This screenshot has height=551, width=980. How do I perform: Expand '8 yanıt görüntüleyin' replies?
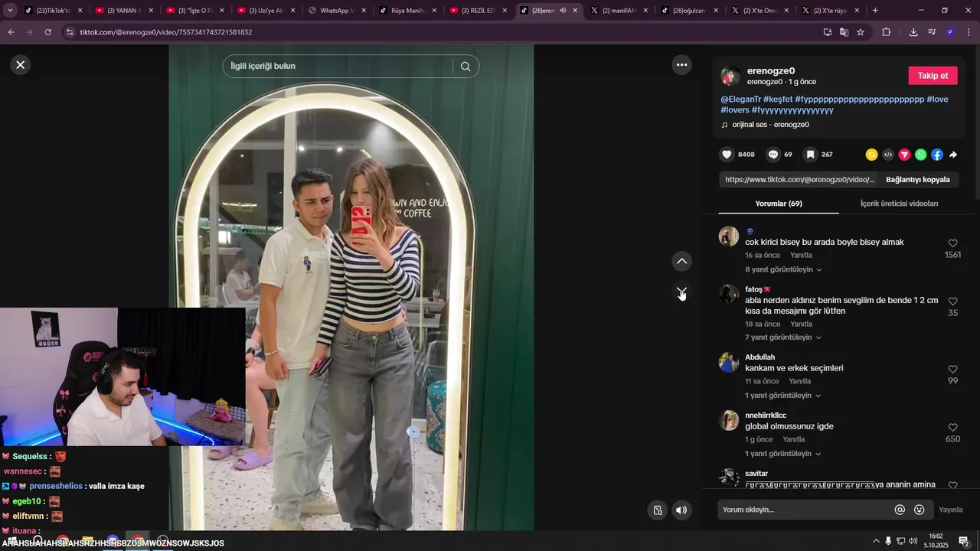(783, 269)
